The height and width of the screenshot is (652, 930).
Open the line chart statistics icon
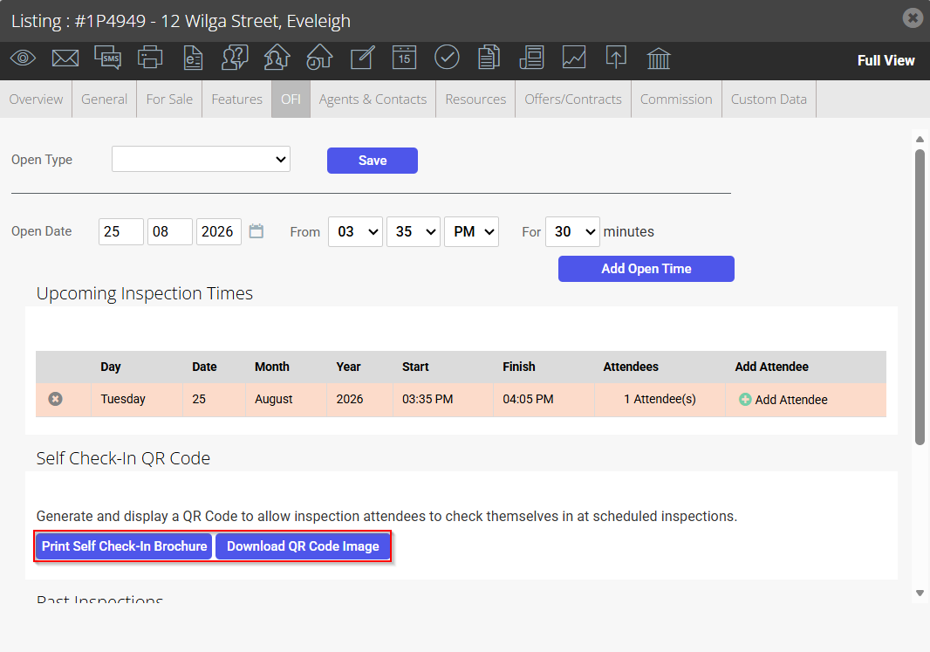point(574,58)
